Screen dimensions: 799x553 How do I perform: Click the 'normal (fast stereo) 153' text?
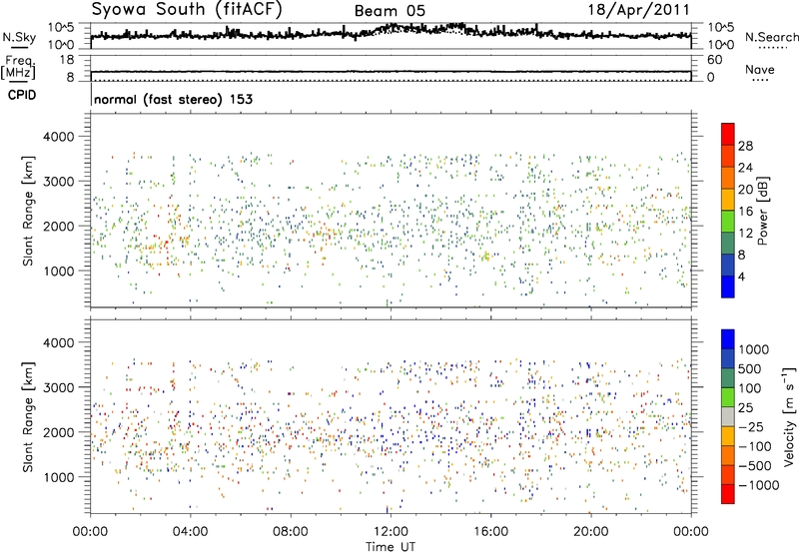coord(173,99)
